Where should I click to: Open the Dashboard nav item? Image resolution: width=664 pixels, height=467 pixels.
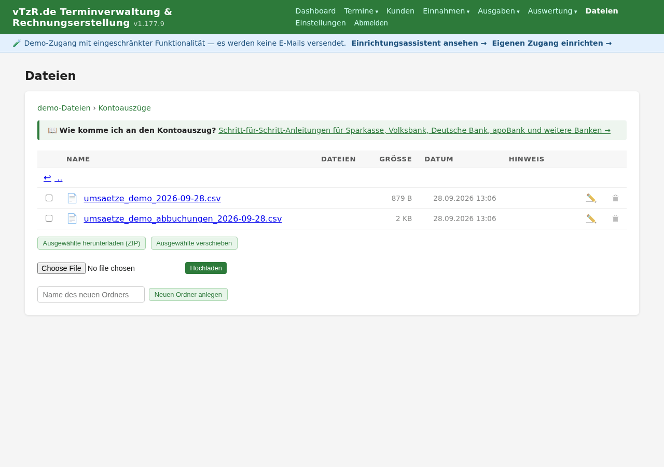tap(315, 11)
